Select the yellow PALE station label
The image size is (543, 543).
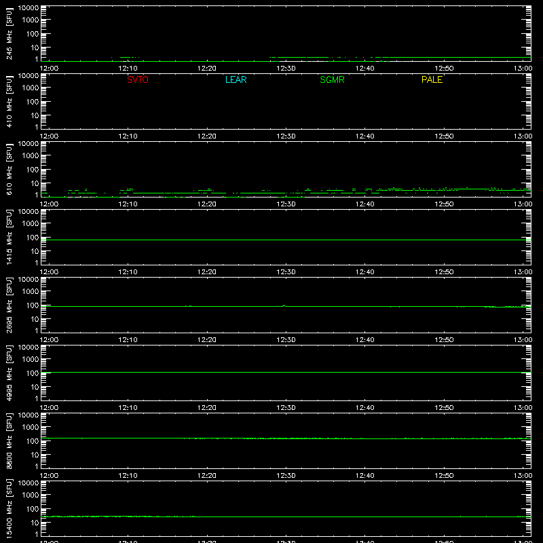click(432, 79)
